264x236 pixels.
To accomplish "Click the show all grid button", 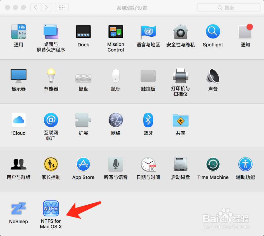I will click(x=62, y=8).
